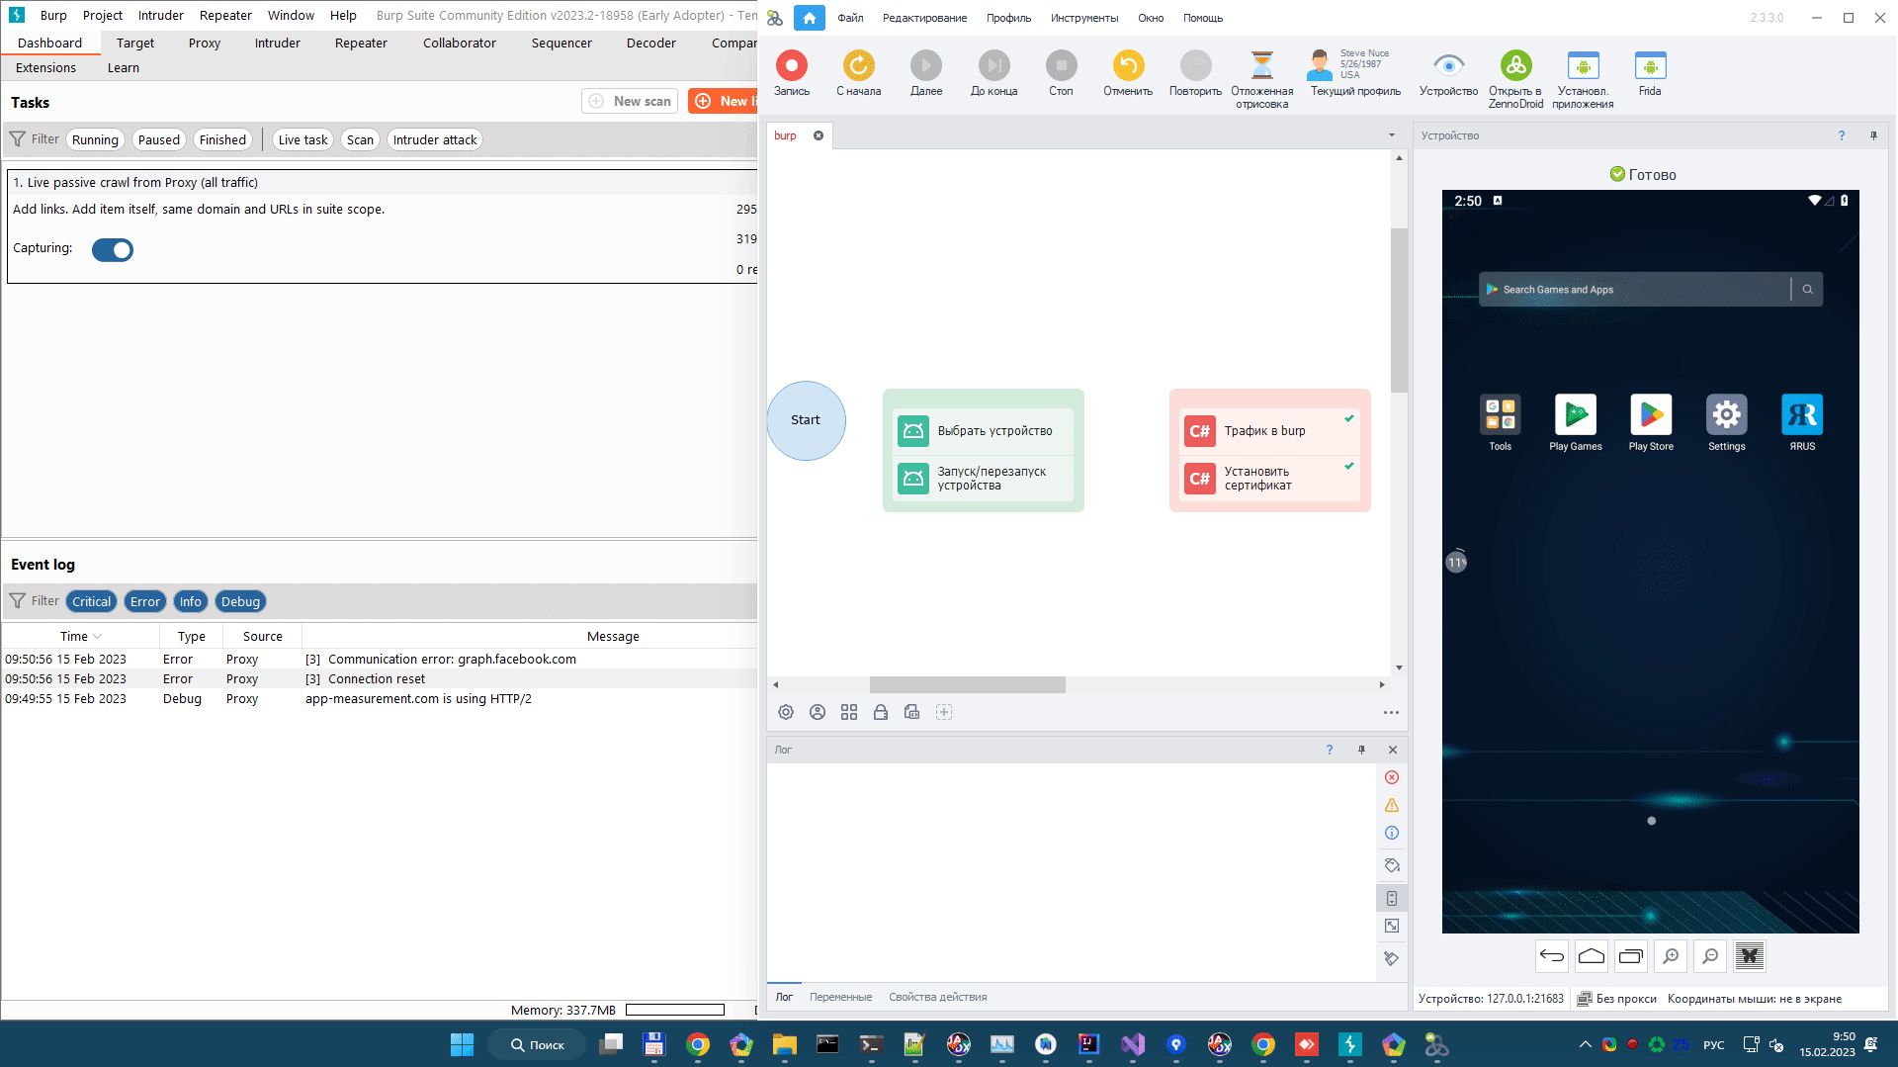Open the four-squares grid icon
The width and height of the screenshot is (1898, 1067).
pyautogui.click(x=849, y=712)
